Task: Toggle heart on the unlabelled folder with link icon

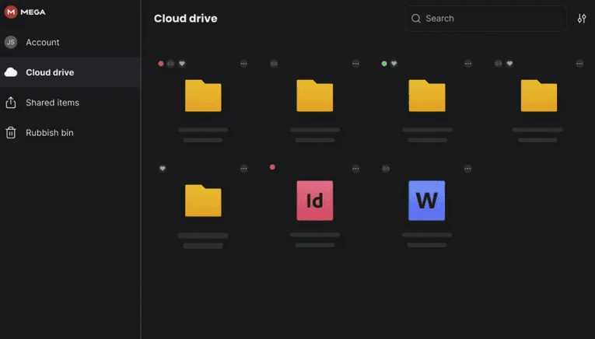Action: [x=509, y=64]
